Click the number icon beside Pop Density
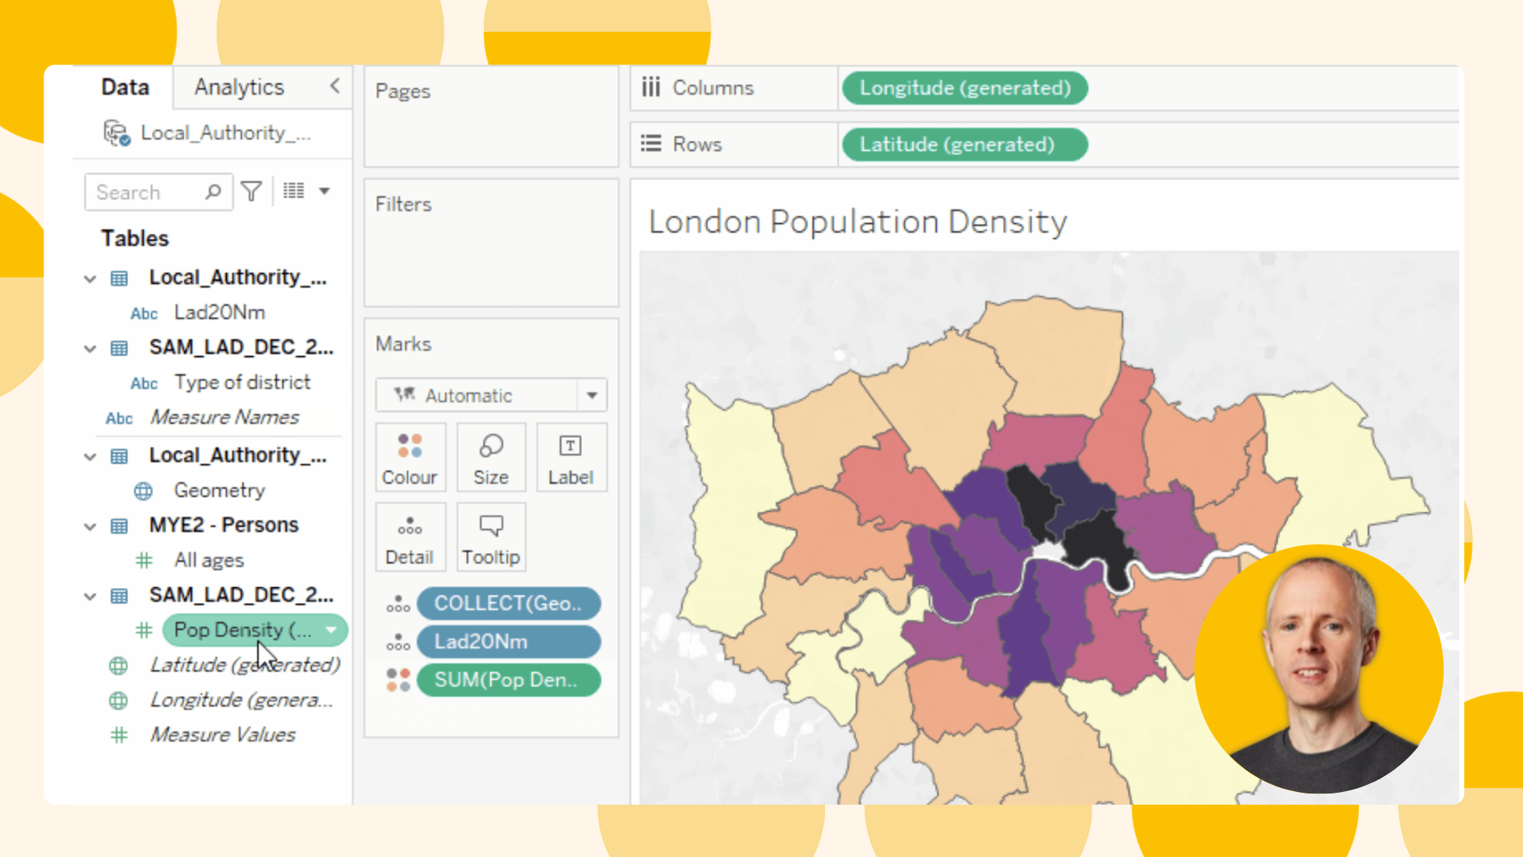Screen dimensions: 1523x857 [144, 631]
